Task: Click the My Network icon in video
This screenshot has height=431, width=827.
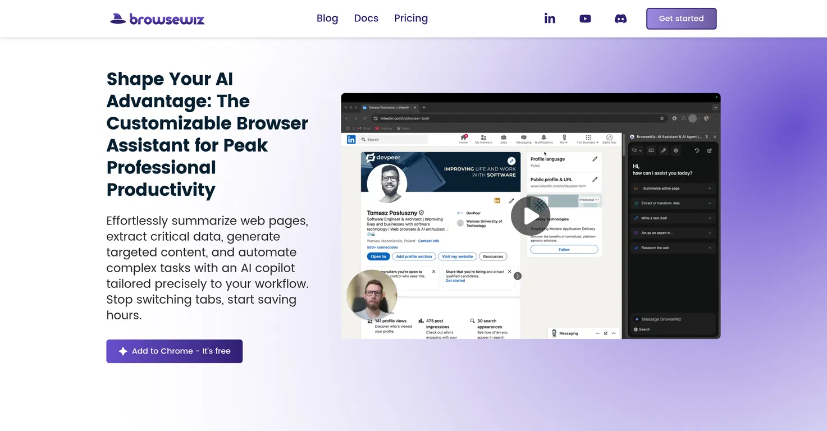Action: click(483, 139)
